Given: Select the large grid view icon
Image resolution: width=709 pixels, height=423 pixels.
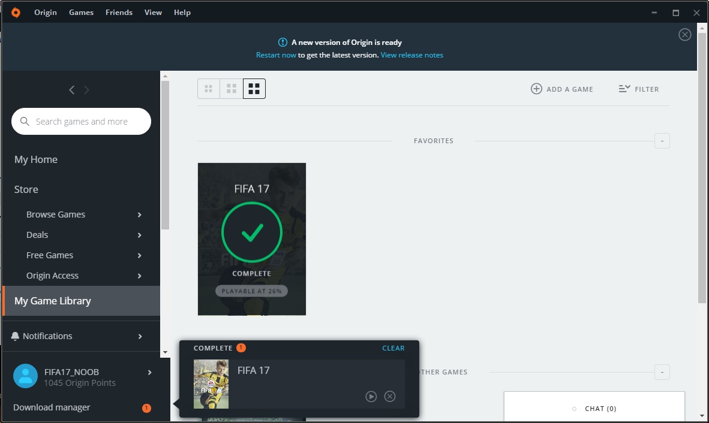Looking at the screenshot, I should click(254, 88).
